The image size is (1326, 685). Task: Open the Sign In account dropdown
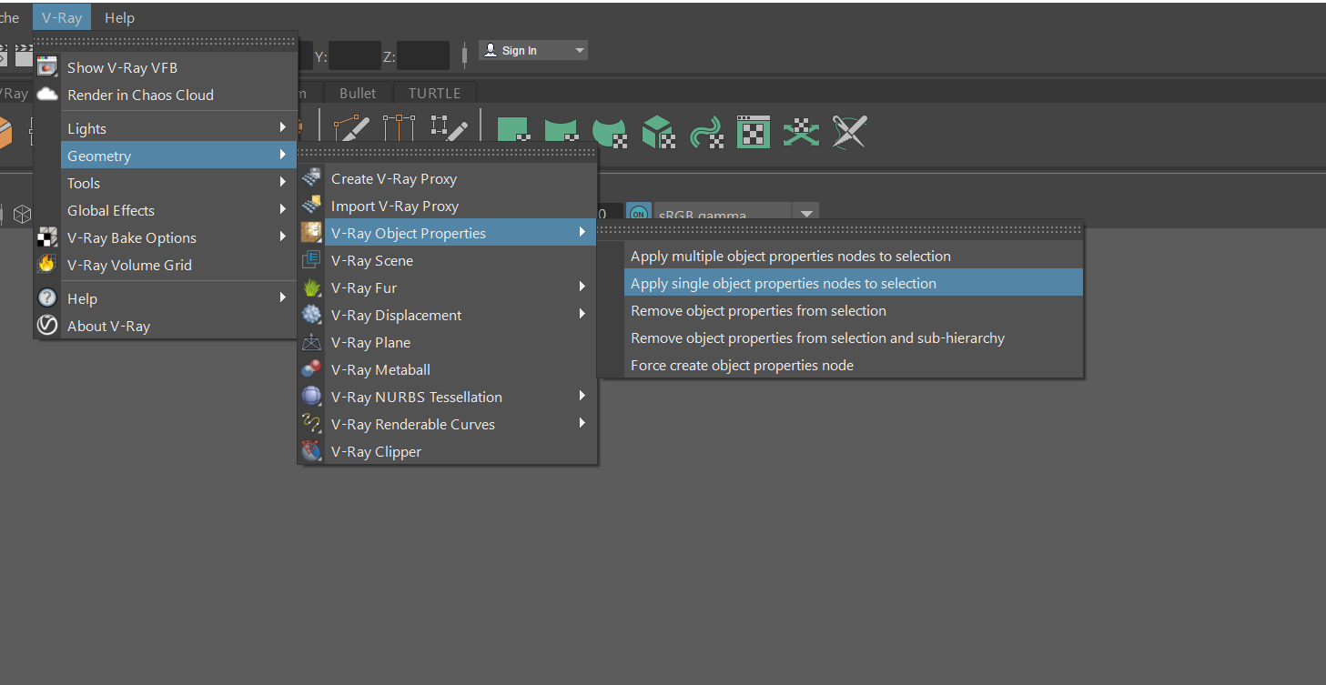(533, 50)
